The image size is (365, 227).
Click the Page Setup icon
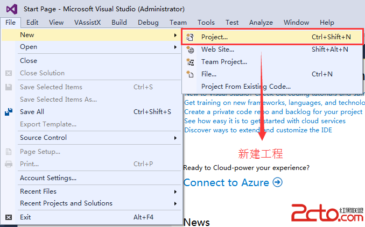pos(9,152)
